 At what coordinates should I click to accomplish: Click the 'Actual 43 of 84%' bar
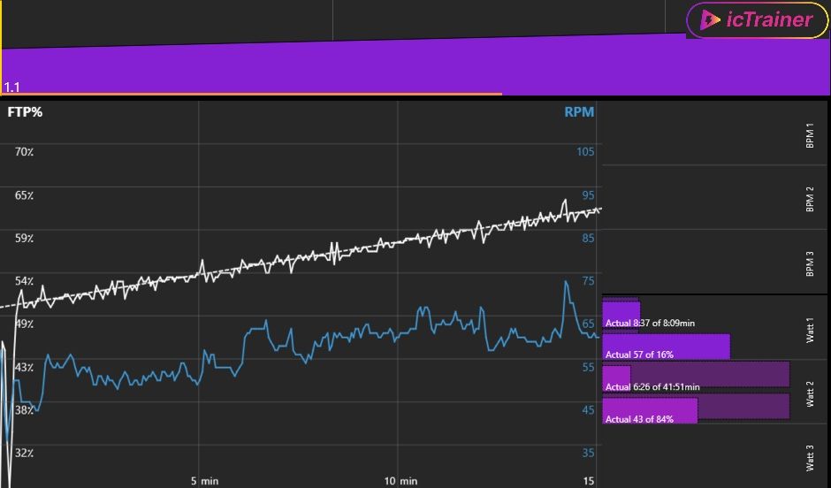click(x=651, y=410)
